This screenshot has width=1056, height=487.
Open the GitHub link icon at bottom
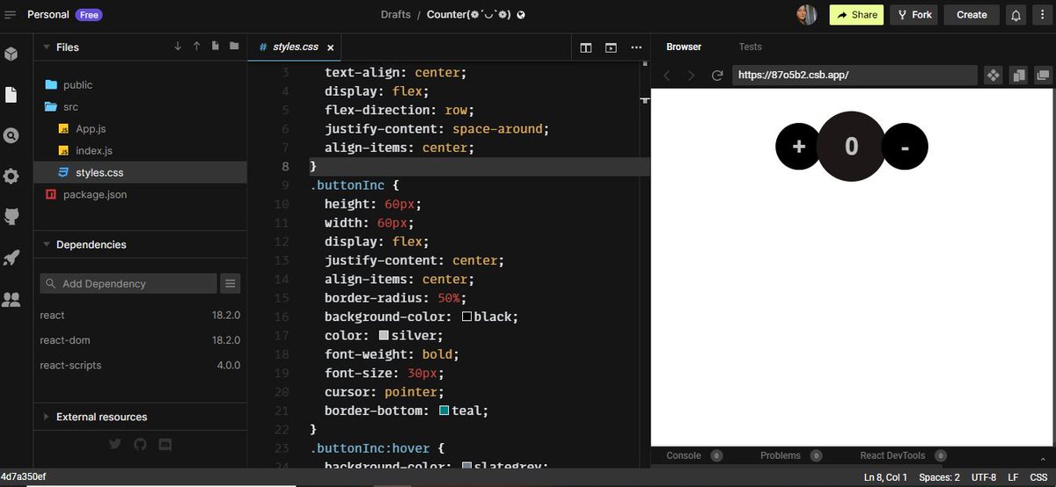point(139,445)
